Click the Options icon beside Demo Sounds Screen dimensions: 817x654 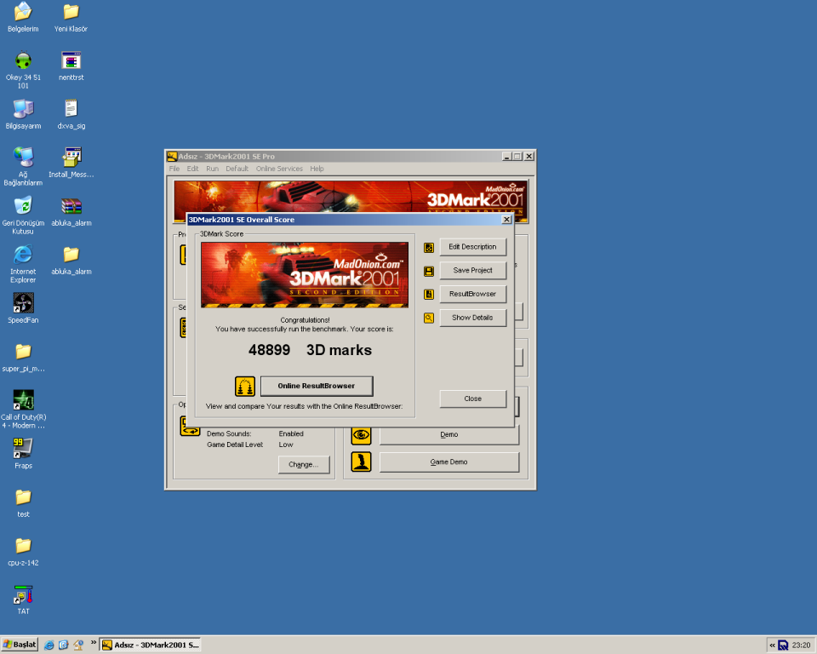pos(190,426)
